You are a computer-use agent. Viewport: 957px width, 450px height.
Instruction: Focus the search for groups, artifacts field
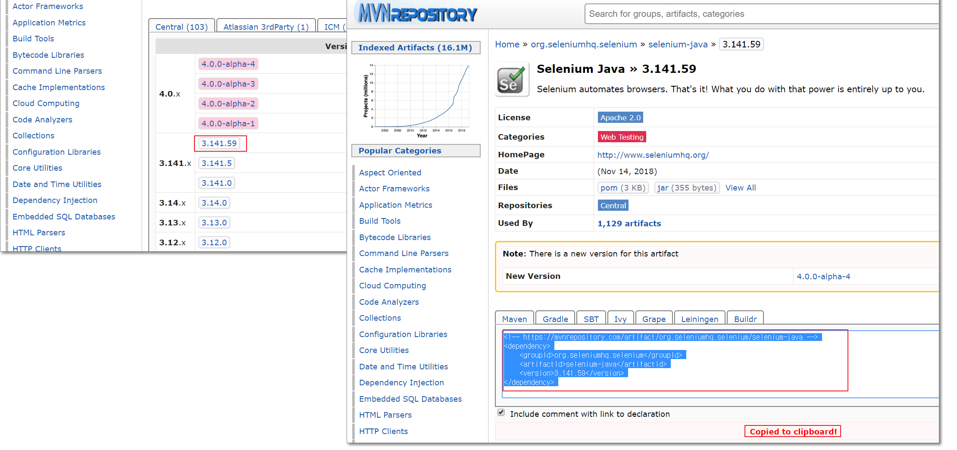point(761,14)
